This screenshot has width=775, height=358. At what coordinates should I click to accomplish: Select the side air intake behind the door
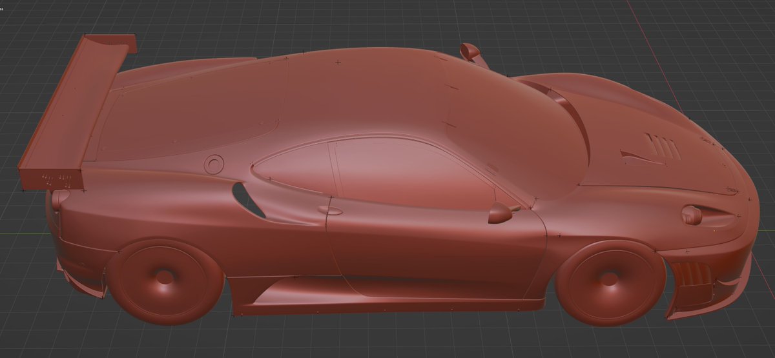tap(249, 201)
